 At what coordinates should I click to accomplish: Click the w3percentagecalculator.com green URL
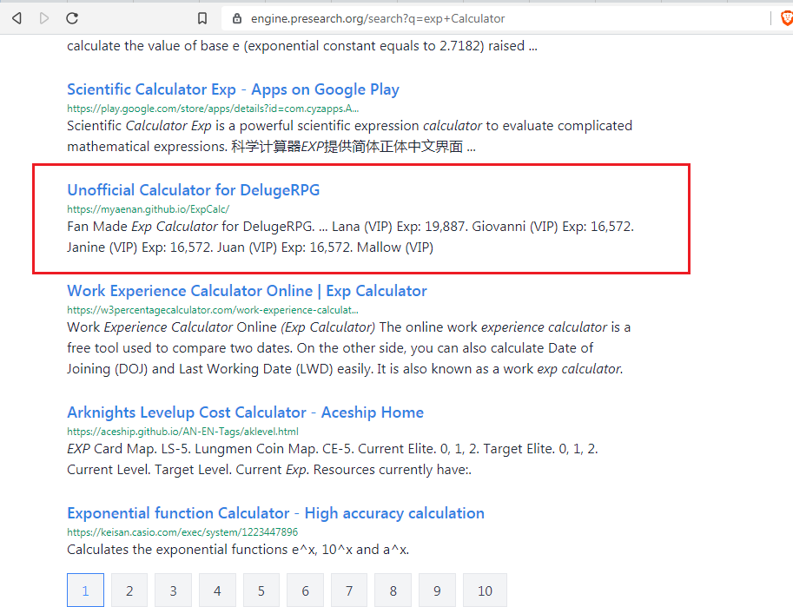(213, 309)
